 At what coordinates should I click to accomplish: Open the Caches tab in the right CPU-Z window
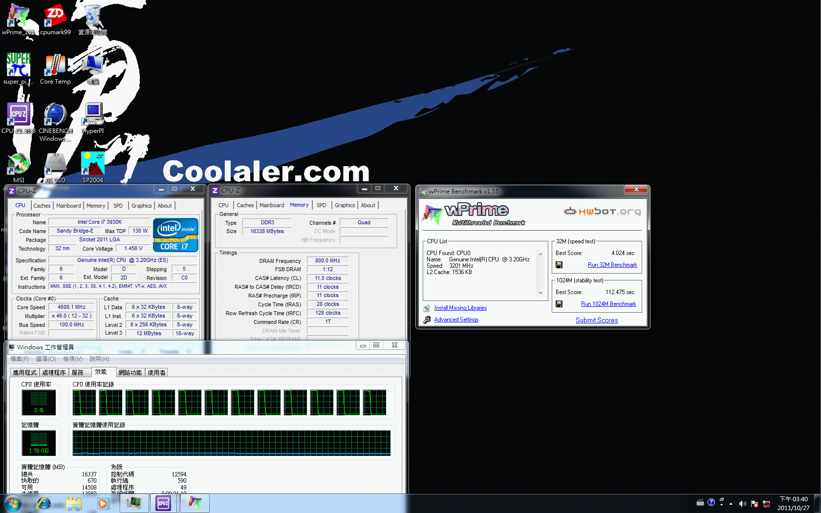pyautogui.click(x=245, y=205)
